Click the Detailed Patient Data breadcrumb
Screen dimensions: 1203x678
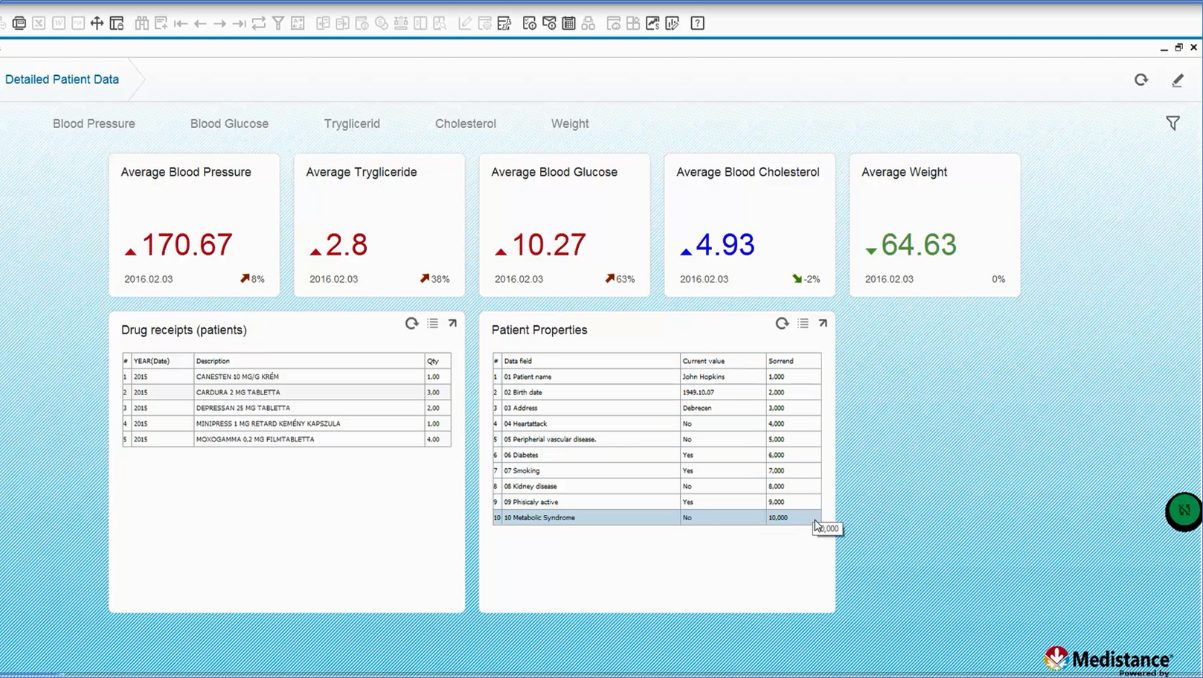[62, 80]
